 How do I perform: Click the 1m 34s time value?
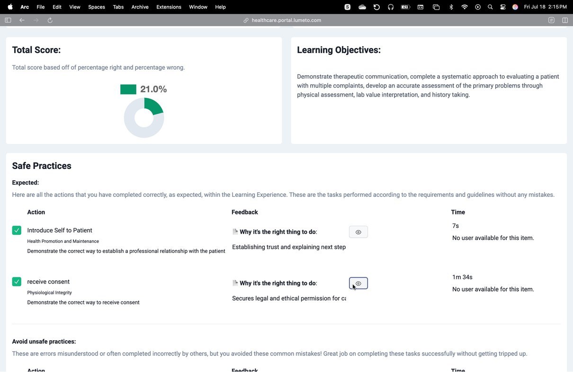pyautogui.click(x=462, y=277)
